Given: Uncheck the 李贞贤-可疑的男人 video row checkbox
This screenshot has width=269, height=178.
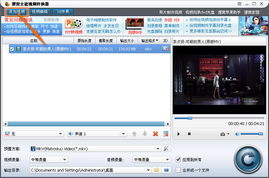Looking at the screenshot, I should [12, 49].
